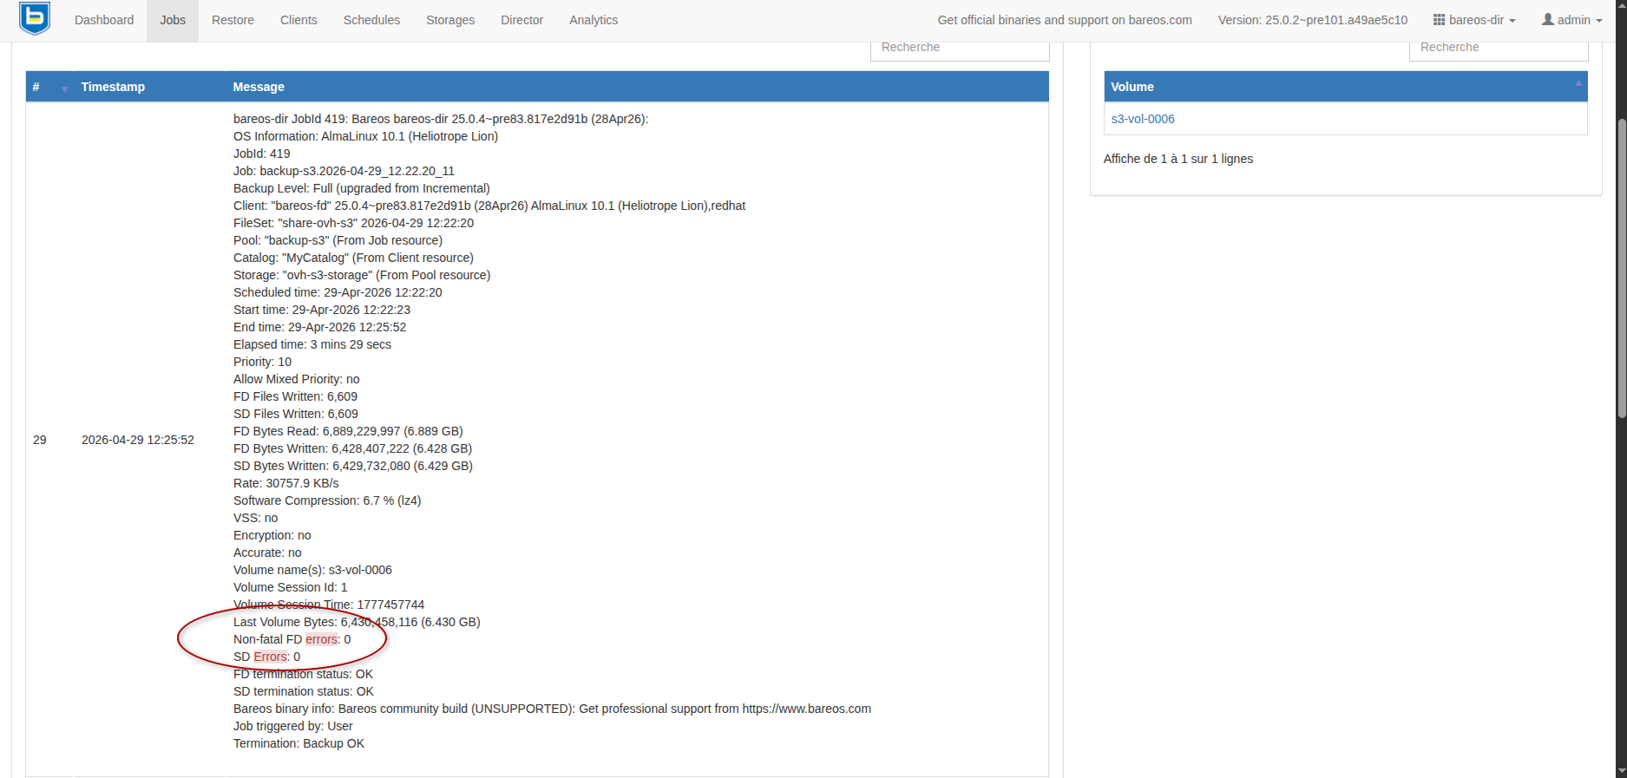Open the Dashboard menu item

pos(104,20)
